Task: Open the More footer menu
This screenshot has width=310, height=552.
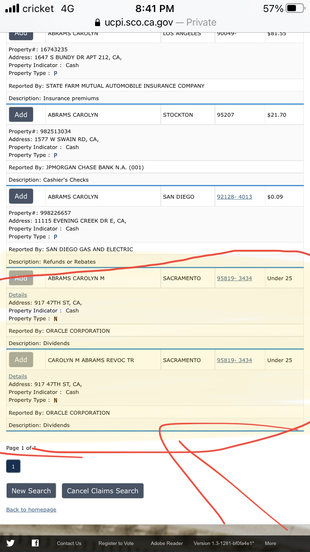Action: click(270, 543)
